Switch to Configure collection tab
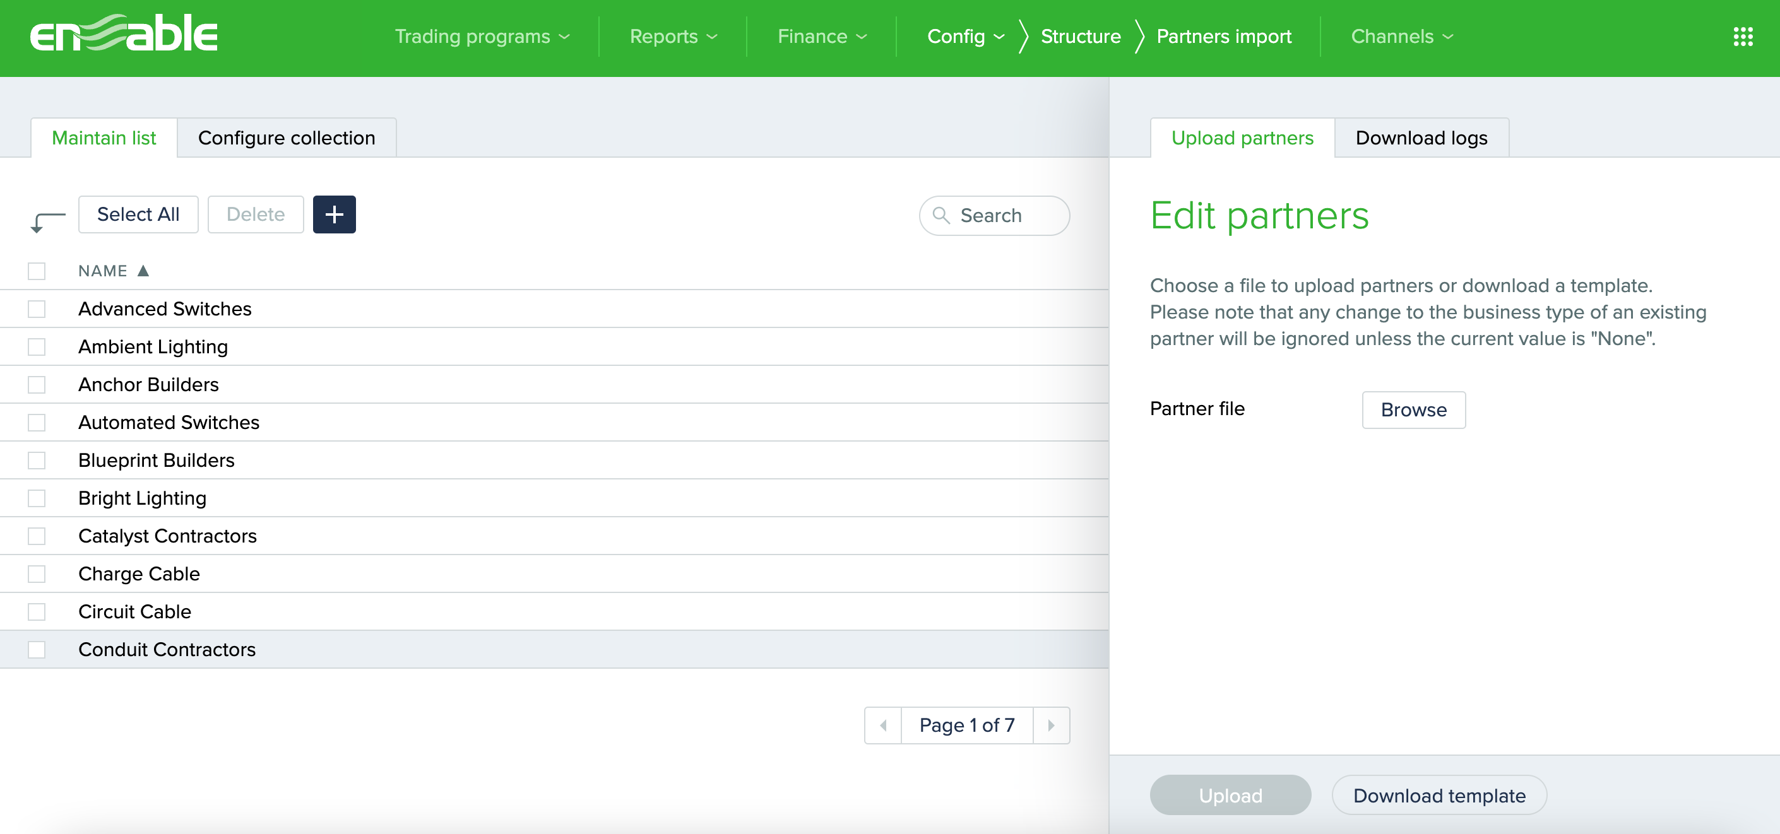The image size is (1780, 834). click(x=286, y=138)
